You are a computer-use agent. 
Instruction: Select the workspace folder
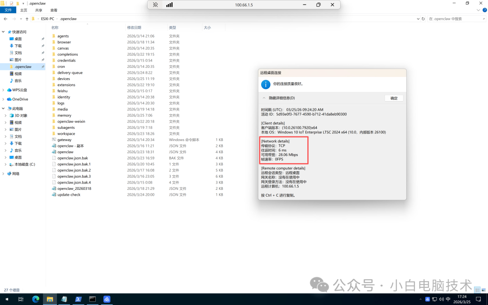point(66,133)
